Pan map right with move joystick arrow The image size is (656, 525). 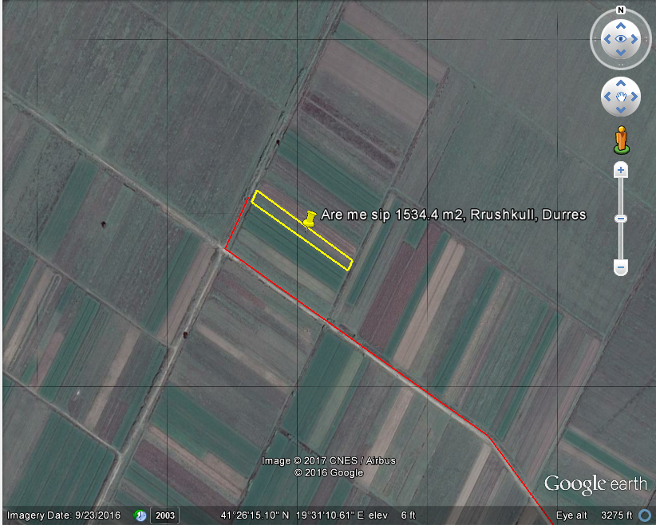pyautogui.click(x=634, y=97)
